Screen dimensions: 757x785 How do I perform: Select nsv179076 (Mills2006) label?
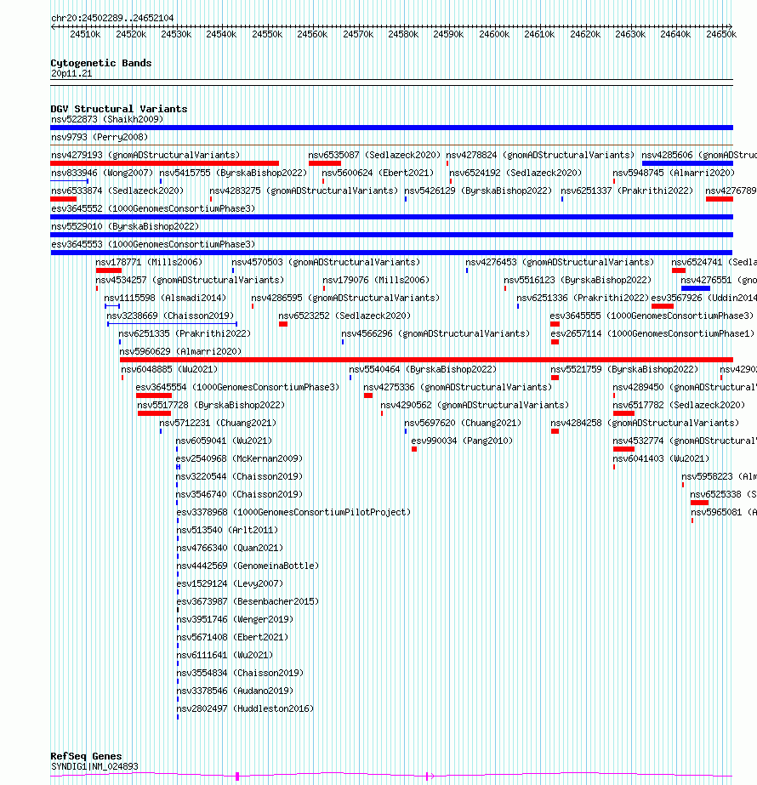(376, 281)
